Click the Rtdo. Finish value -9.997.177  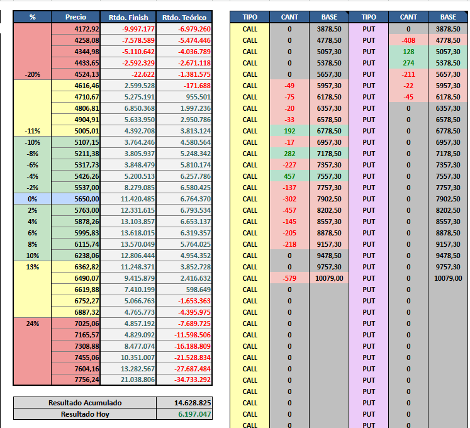click(x=128, y=29)
